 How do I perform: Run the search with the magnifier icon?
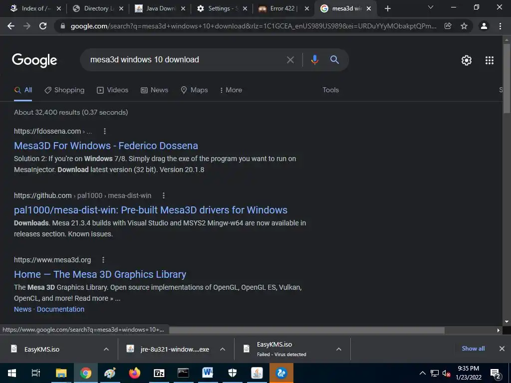(x=334, y=60)
